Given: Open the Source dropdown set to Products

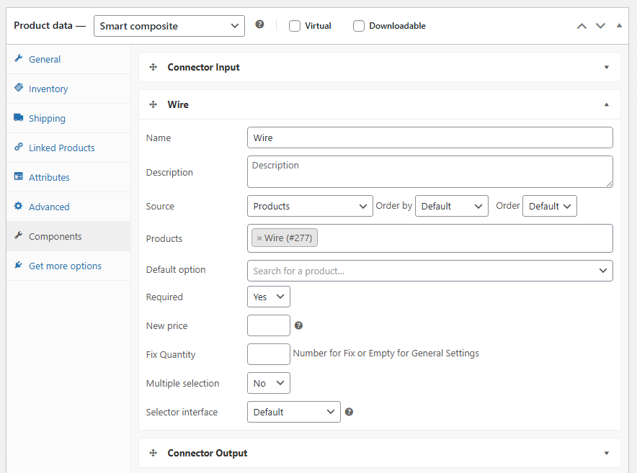Looking at the screenshot, I should coord(310,206).
